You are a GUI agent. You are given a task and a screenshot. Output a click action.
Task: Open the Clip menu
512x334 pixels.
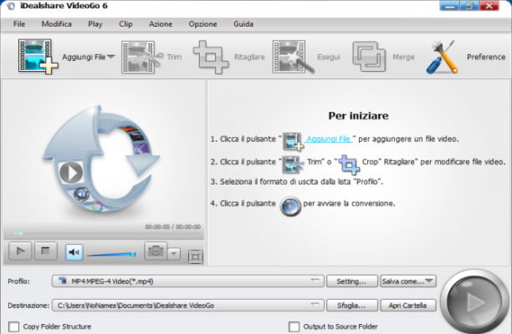pyautogui.click(x=125, y=24)
